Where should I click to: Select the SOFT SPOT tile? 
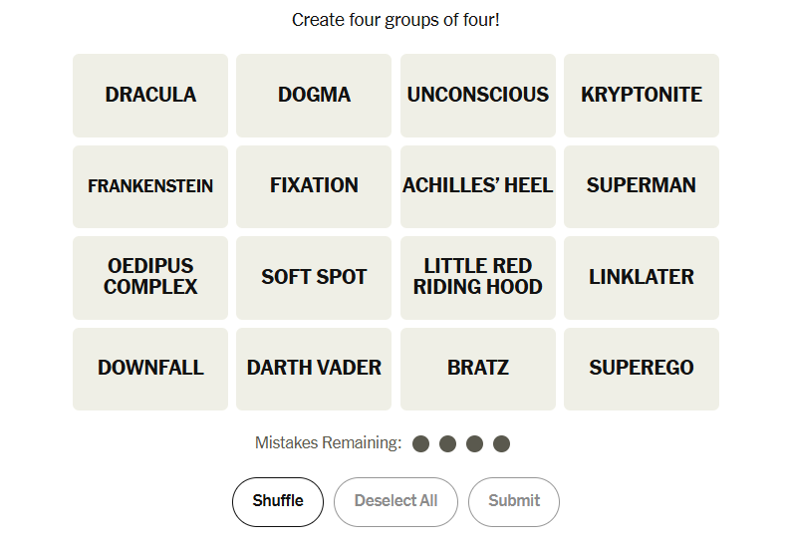pos(314,277)
